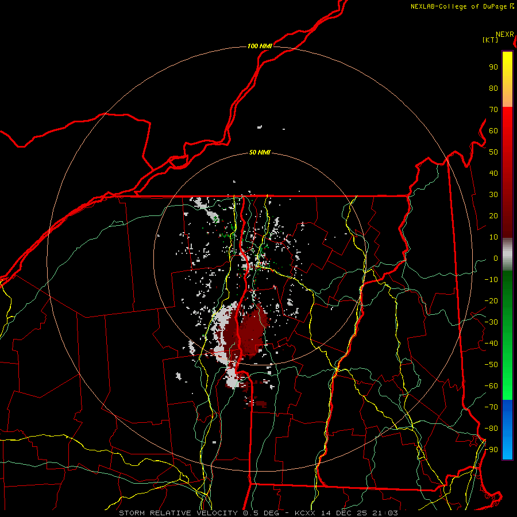Click the positive 20 knot scale label

click(x=493, y=215)
